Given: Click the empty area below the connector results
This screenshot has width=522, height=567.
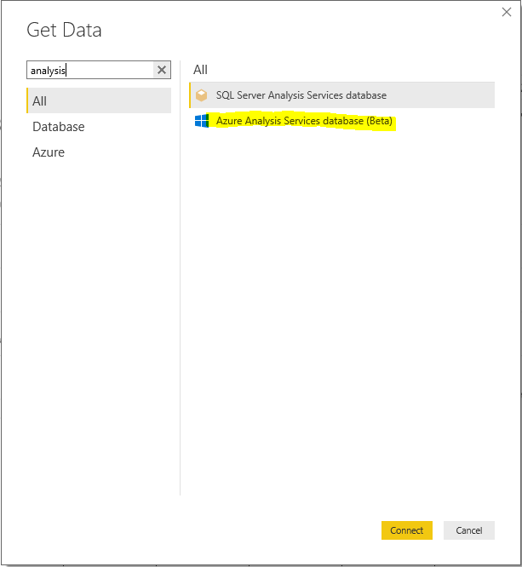Looking at the screenshot, I should pos(341,307).
